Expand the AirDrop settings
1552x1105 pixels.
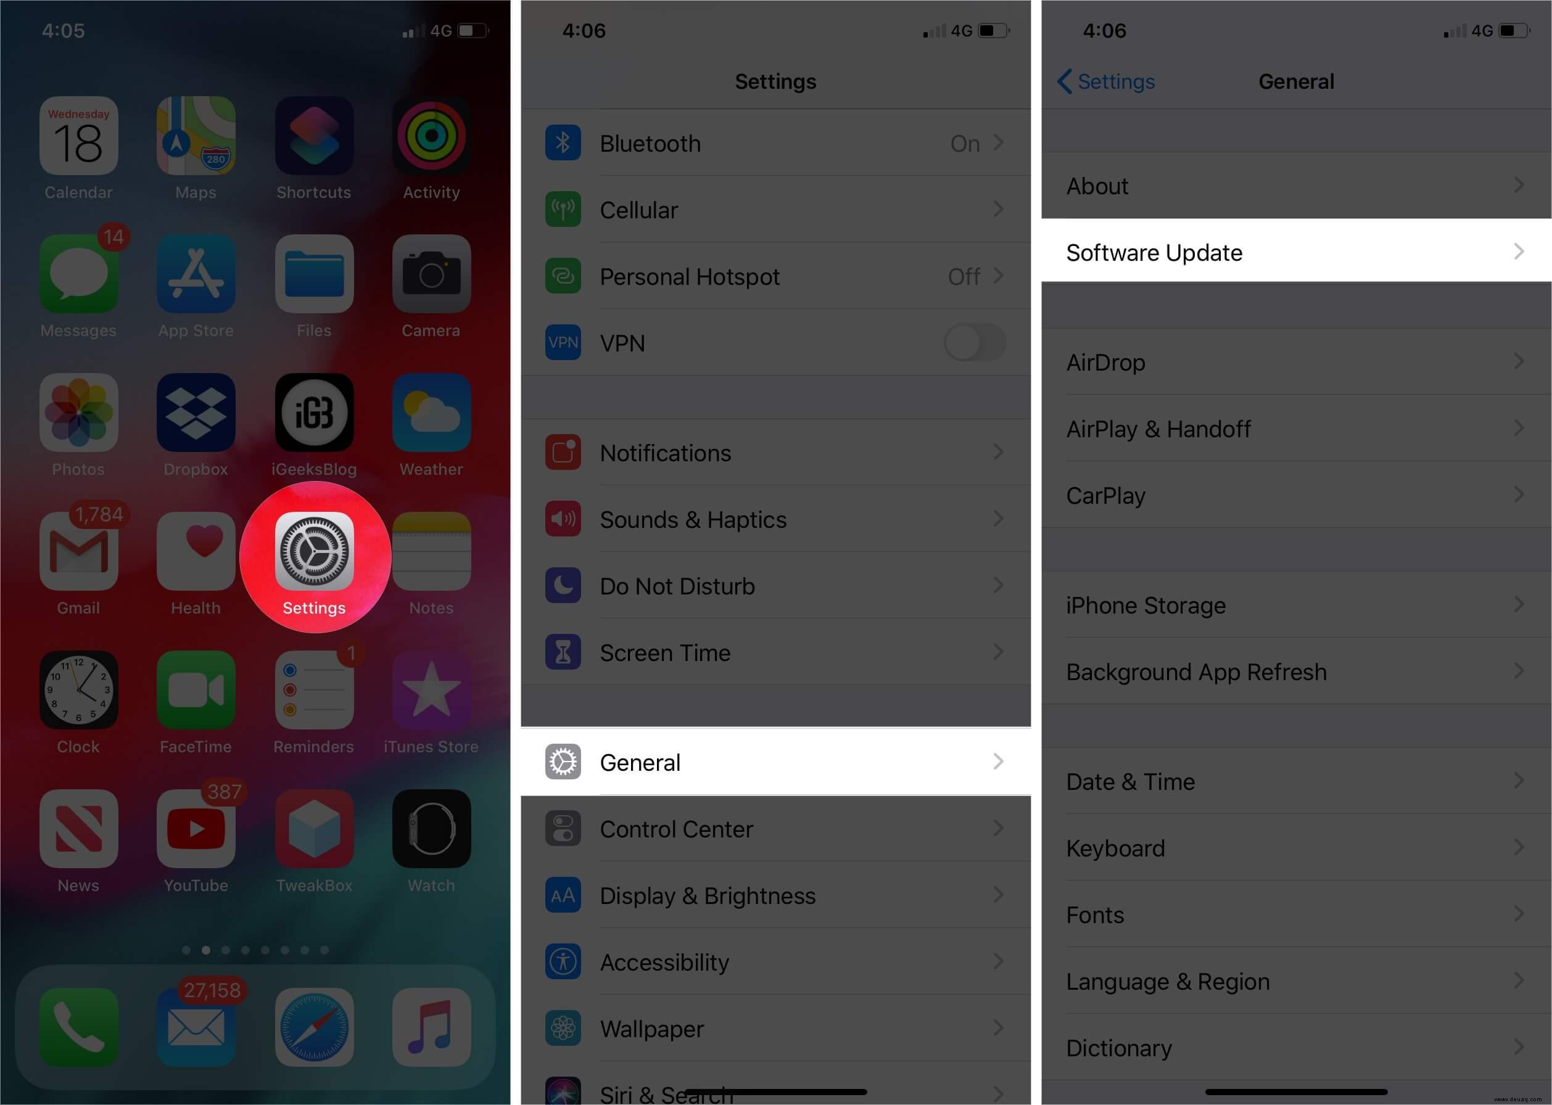[x=1294, y=363]
